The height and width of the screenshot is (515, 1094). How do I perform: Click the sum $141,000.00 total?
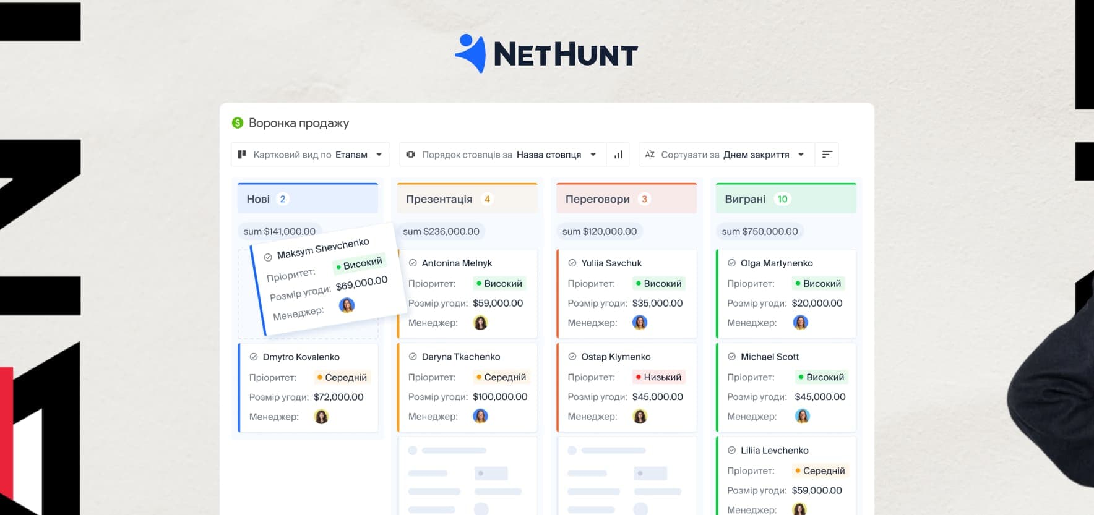tap(280, 231)
